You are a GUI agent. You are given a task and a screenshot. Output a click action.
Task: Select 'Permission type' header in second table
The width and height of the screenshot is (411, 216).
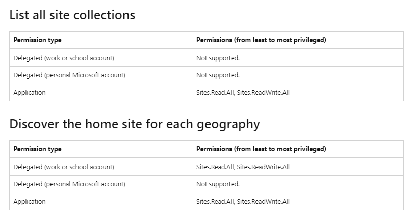click(38, 149)
